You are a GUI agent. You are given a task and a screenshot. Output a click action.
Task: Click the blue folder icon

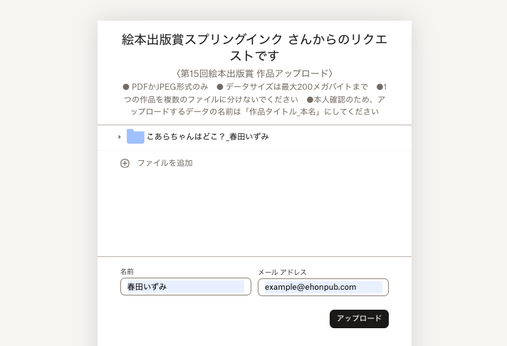tap(135, 137)
